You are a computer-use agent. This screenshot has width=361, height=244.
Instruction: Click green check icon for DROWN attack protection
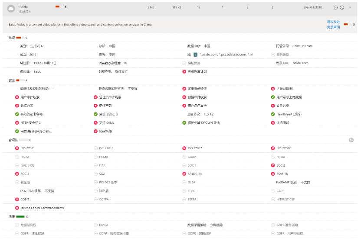(184, 123)
